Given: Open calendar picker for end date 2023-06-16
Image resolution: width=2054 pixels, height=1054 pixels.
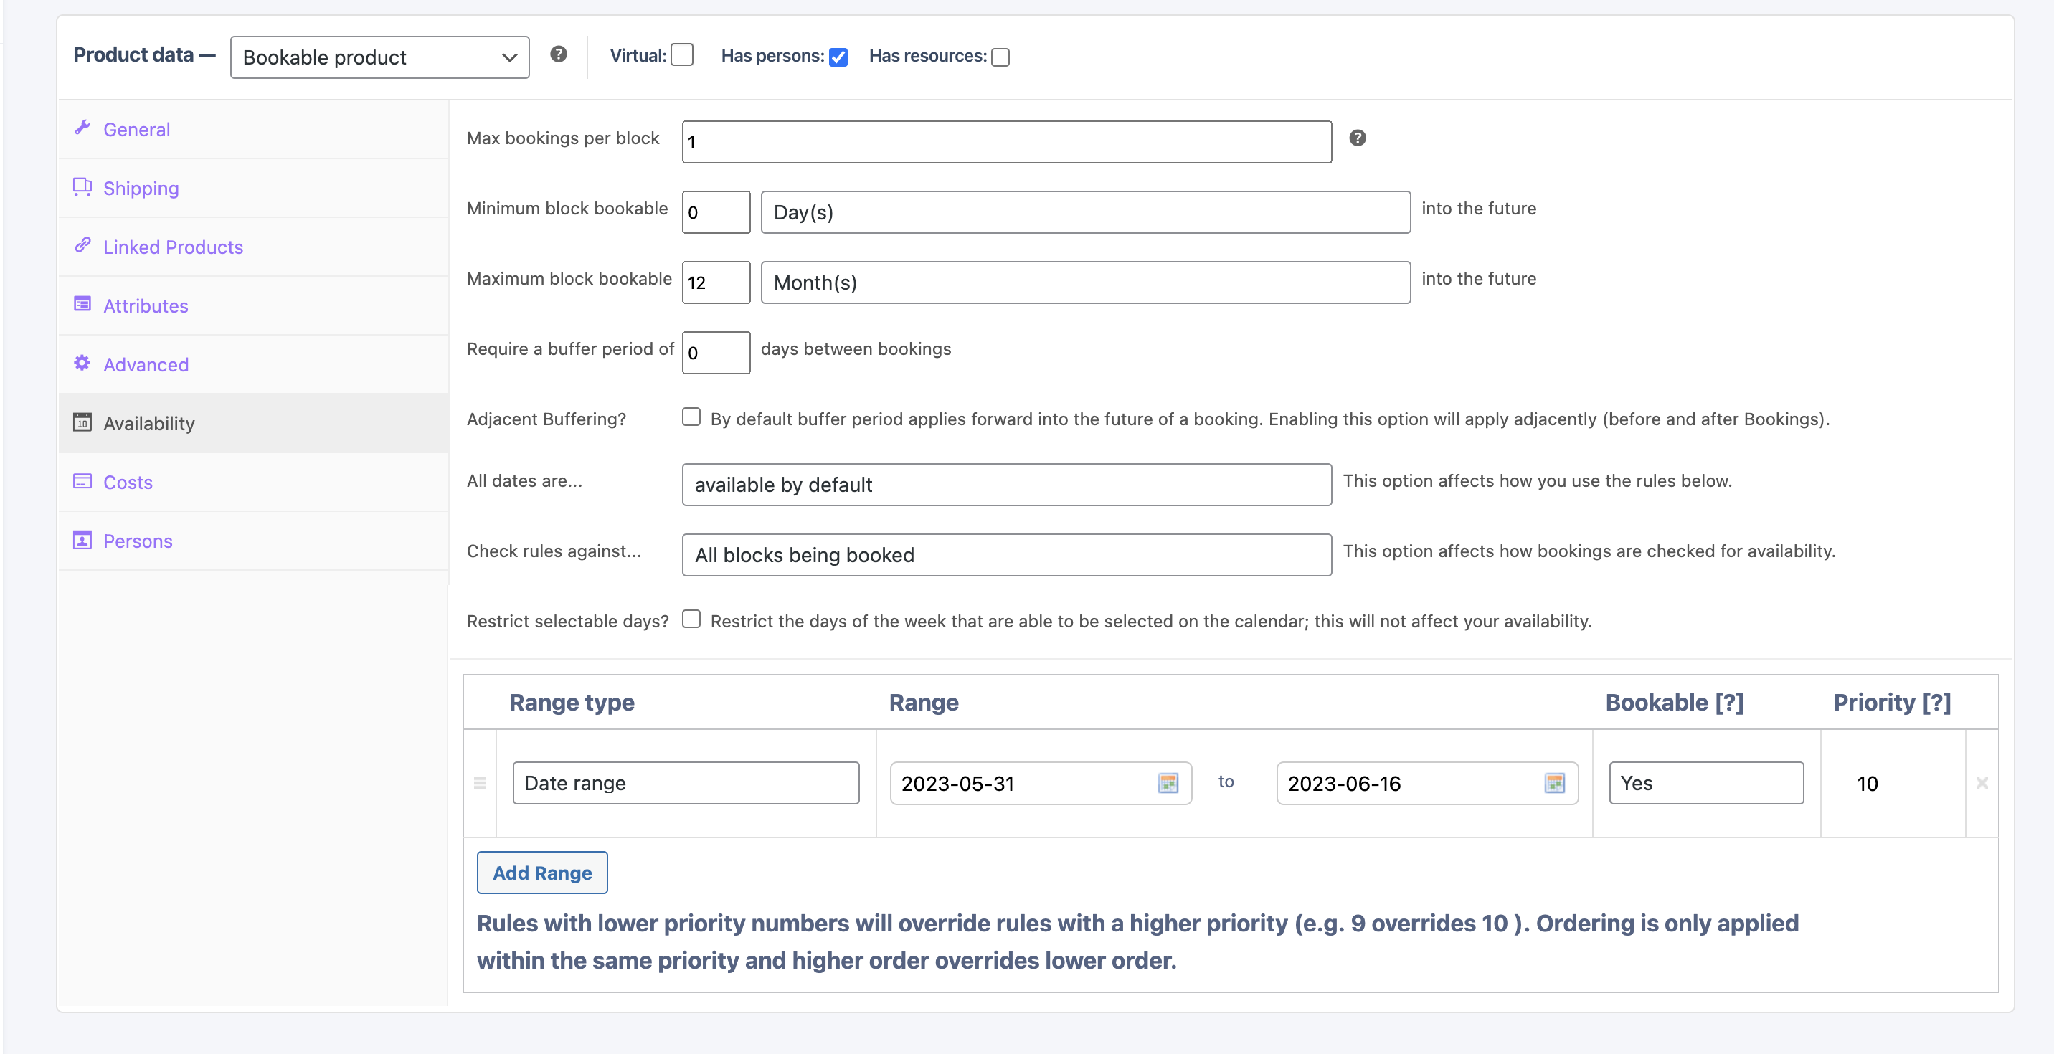Looking at the screenshot, I should (1554, 783).
